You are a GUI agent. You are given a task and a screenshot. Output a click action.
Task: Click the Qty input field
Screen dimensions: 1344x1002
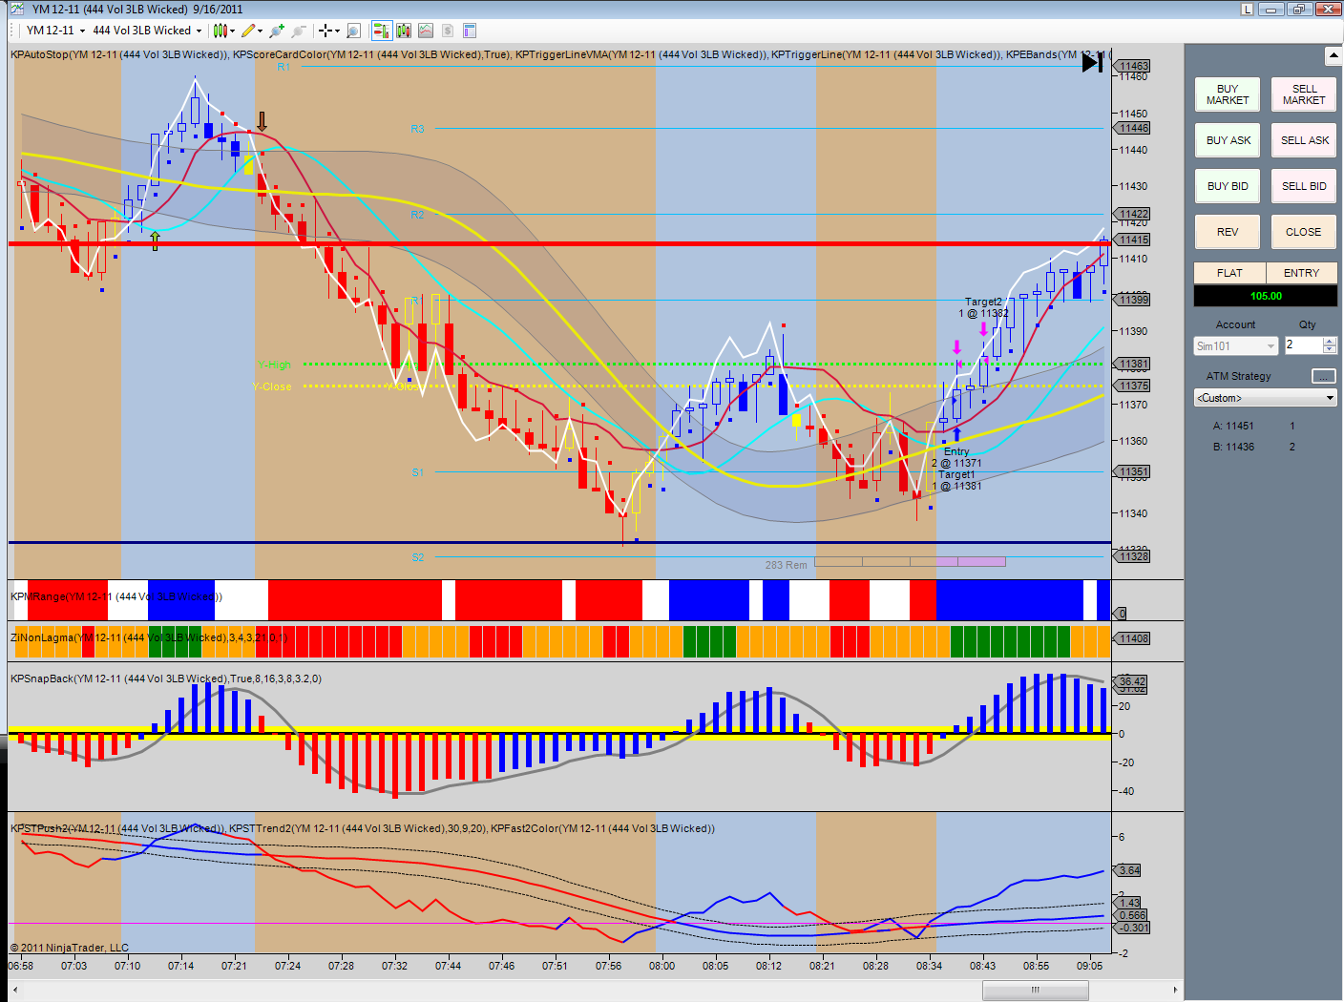(x=1303, y=345)
